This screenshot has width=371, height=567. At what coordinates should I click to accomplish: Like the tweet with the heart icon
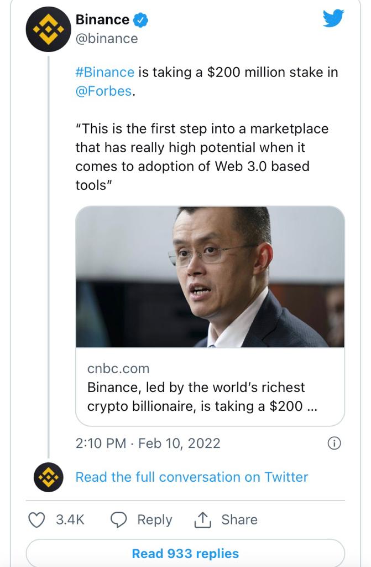point(36,520)
